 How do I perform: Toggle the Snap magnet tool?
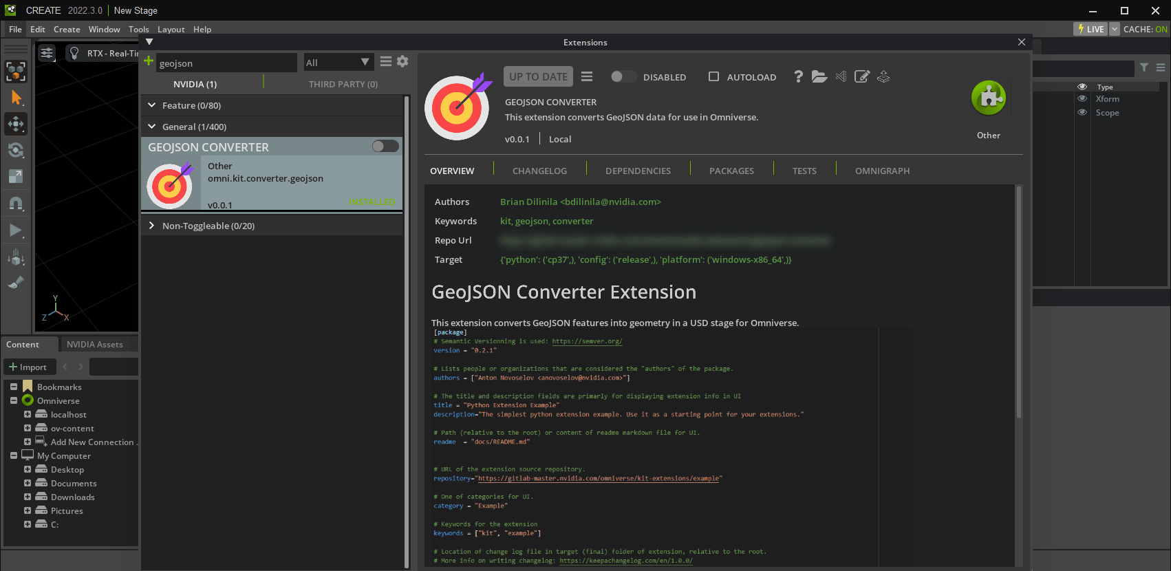[x=16, y=204]
